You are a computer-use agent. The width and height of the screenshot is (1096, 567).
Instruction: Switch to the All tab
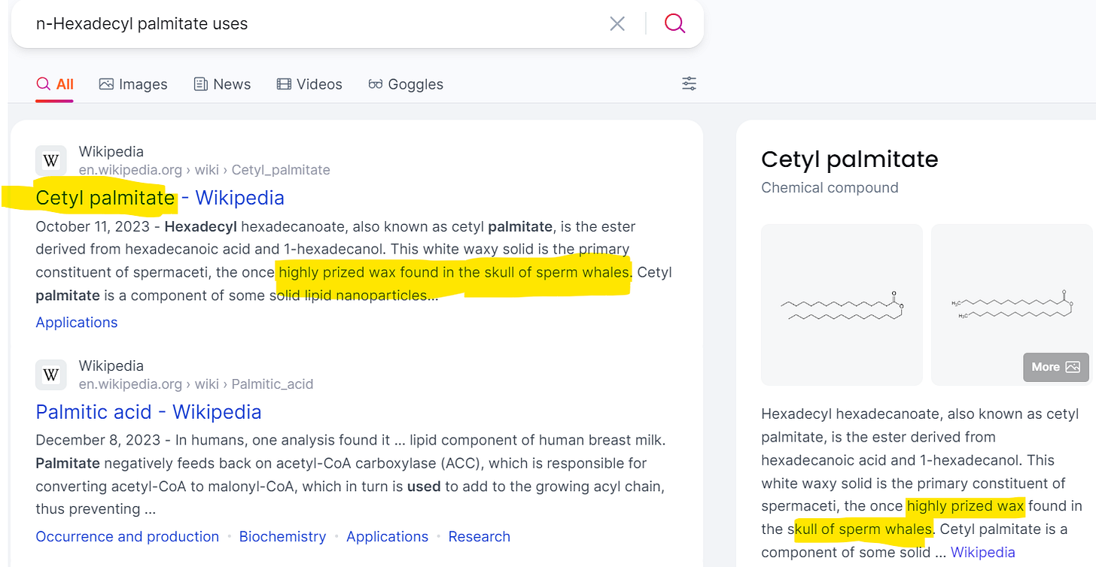[x=55, y=84]
